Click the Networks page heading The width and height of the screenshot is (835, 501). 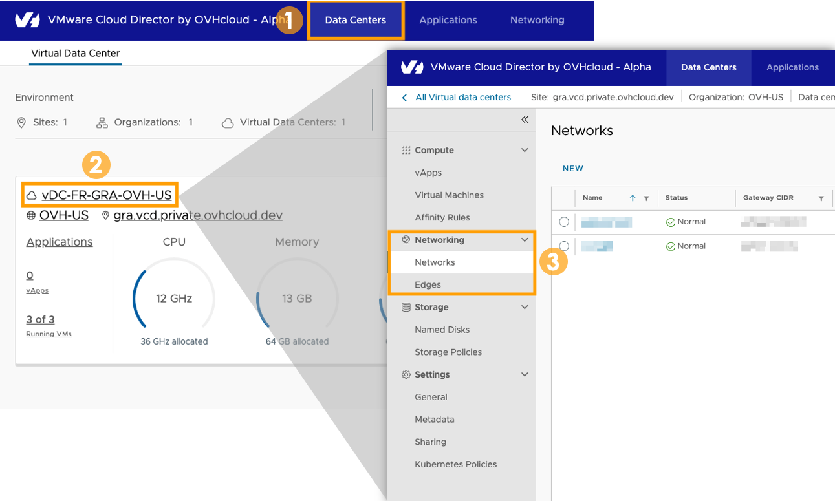pos(582,131)
